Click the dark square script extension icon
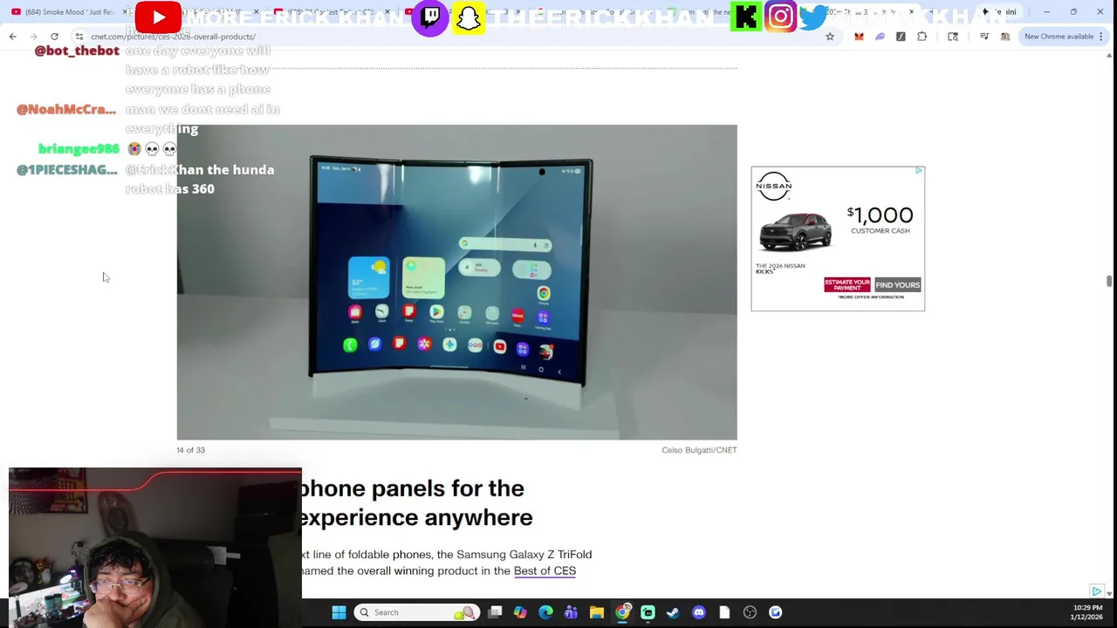 point(901,37)
